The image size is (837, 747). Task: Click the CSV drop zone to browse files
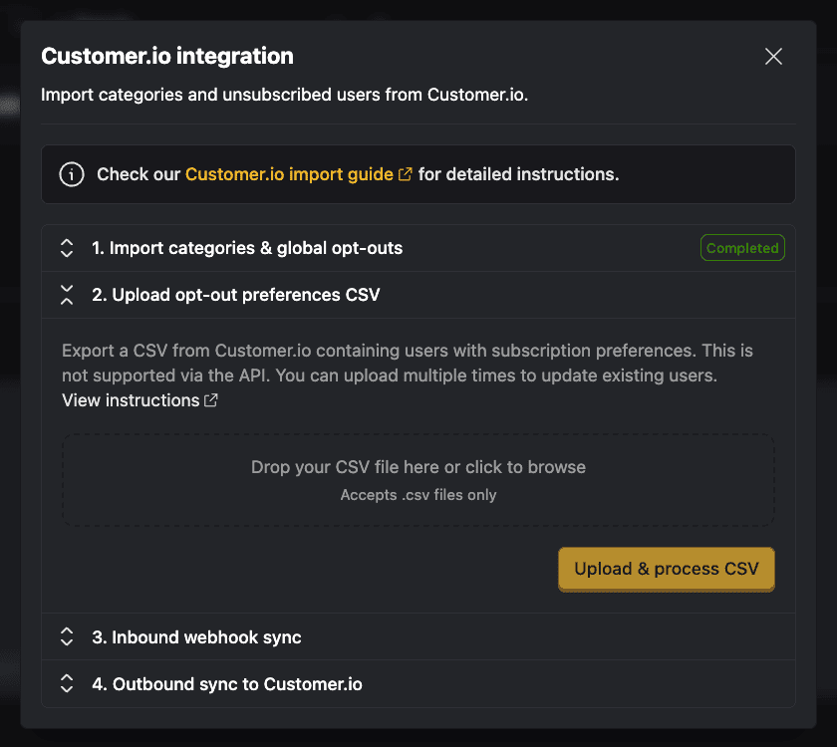(418, 480)
